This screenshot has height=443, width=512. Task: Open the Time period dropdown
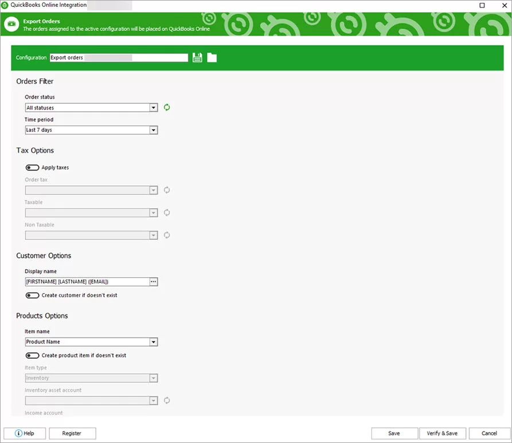click(x=154, y=130)
